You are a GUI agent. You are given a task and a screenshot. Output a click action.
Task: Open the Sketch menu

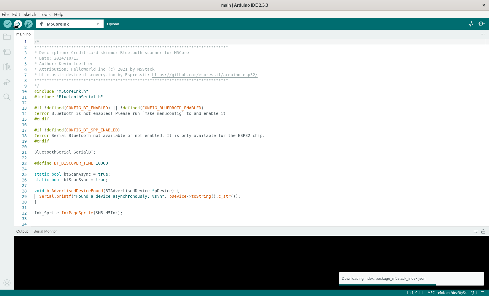pyautogui.click(x=30, y=14)
